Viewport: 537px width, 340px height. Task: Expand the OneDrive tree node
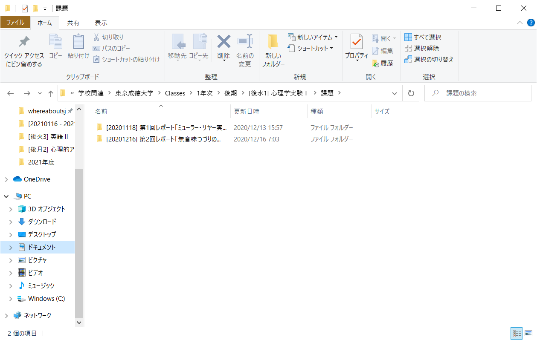tap(6, 179)
